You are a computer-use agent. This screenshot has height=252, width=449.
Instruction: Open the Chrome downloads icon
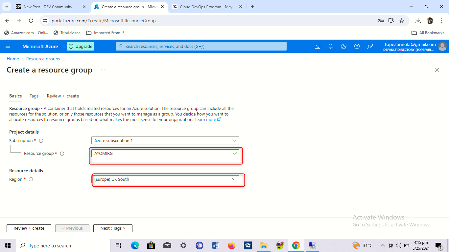(418, 21)
